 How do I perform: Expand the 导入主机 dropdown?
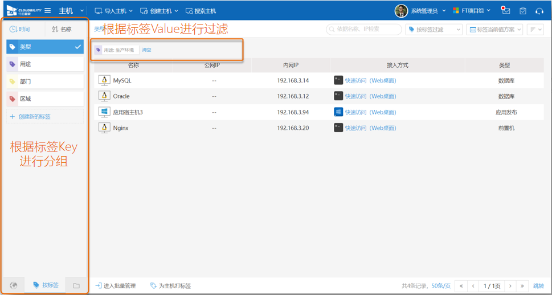[113, 11]
